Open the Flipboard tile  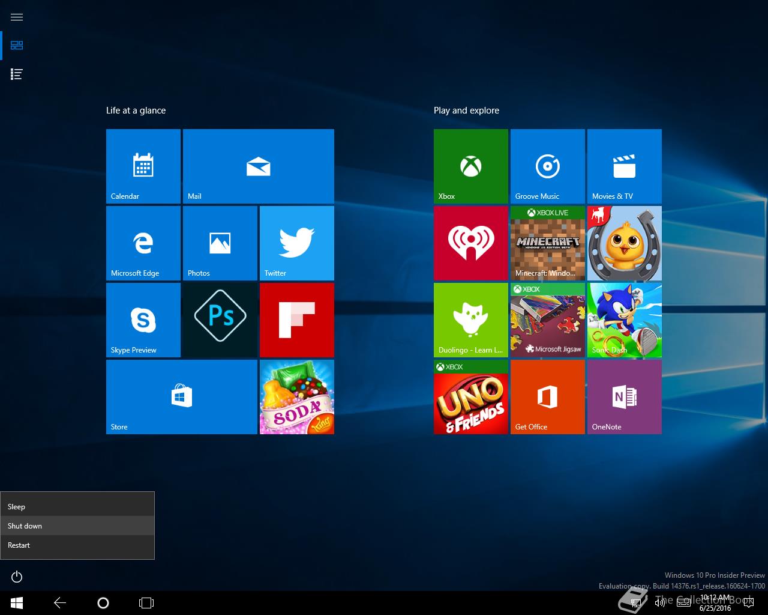(x=297, y=320)
